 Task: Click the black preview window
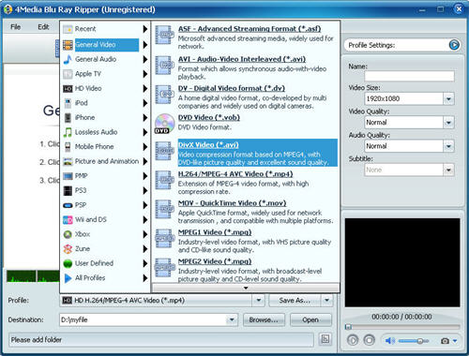tap(402, 262)
